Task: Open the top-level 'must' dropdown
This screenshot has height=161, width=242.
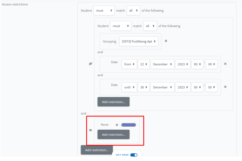Action: click(x=104, y=10)
